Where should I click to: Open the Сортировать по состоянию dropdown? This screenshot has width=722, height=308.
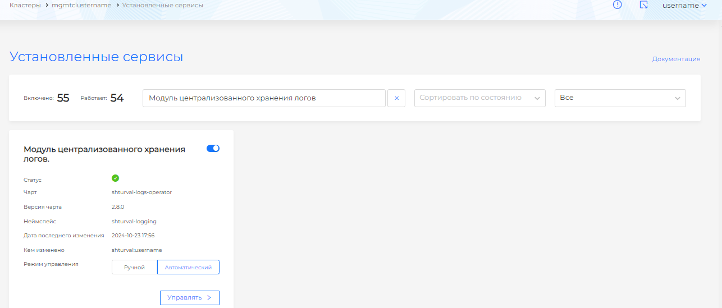click(x=479, y=98)
